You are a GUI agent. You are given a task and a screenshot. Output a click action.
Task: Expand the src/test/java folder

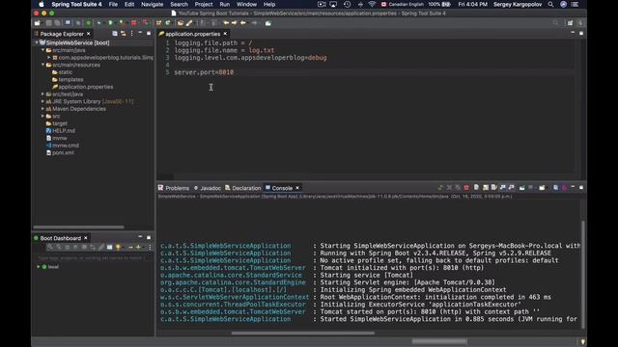pos(42,94)
